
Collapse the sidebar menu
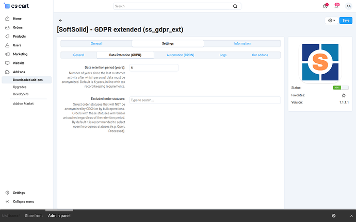coord(23,201)
